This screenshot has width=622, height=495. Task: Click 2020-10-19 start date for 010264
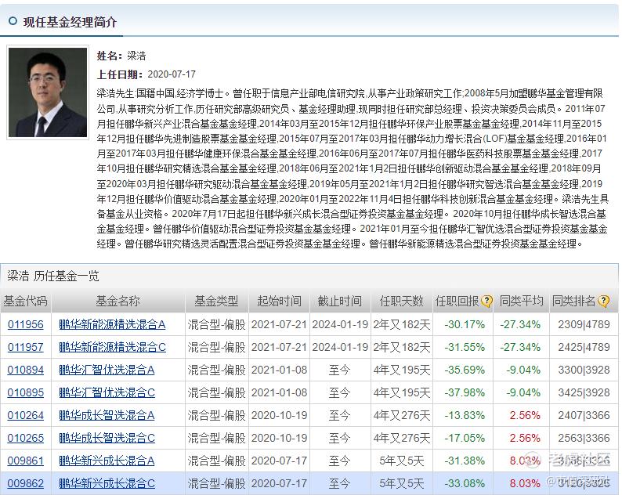pos(279,415)
